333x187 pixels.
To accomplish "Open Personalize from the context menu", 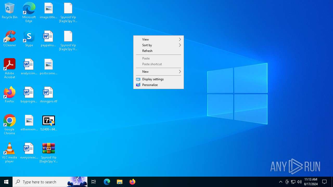I will click(158, 85).
